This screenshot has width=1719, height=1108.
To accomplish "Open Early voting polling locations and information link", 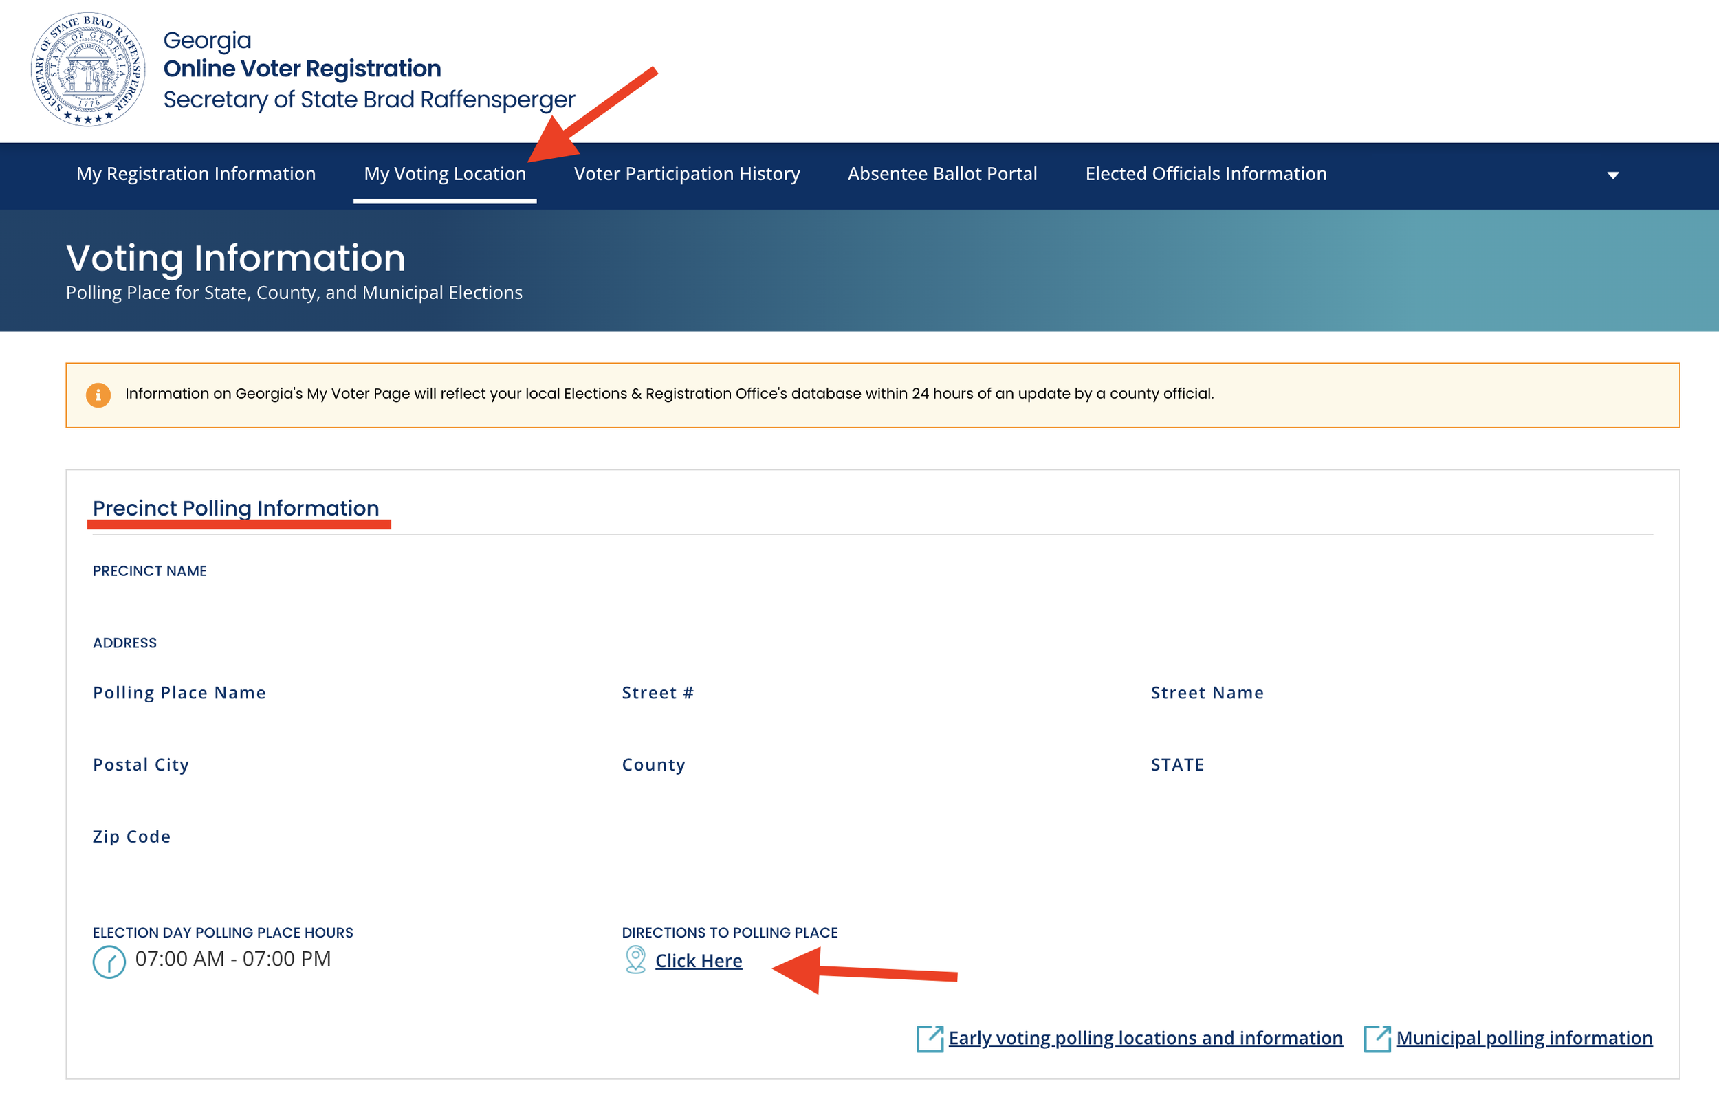I will 1145,1037.
